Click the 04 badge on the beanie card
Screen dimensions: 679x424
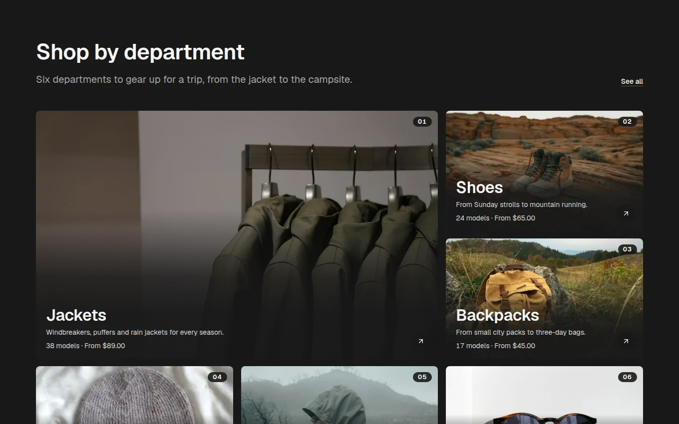(217, 377)
